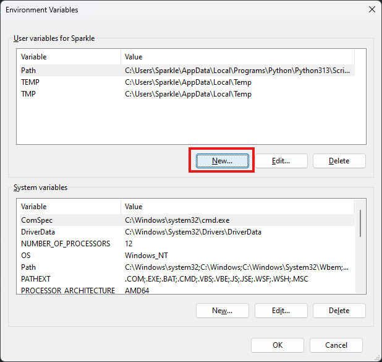Close the Environment Variables dialog window
This screenshot has width=382, height=362.
point(371,9)
